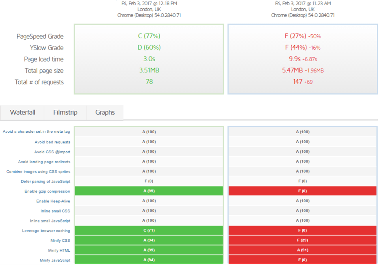Click the '-50%' PageSpeed difference
The image size is (379, 265).
pos(314,37)
